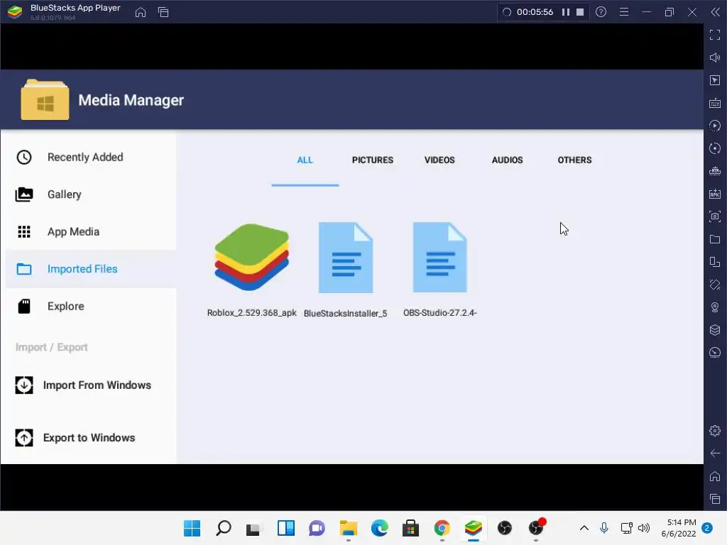Select the Roblox apk file thumbnail
Screen dimensions: 727x545
(x=252, y=257)
